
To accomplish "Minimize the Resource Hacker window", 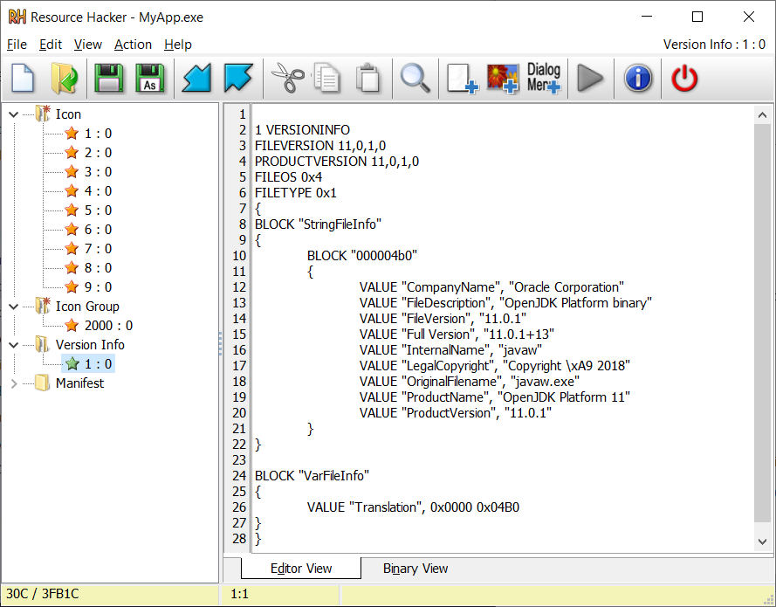I will [647, 17].
